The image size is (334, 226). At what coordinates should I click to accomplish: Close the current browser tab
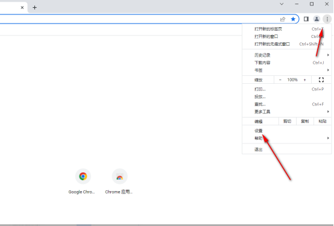point(22,8)
